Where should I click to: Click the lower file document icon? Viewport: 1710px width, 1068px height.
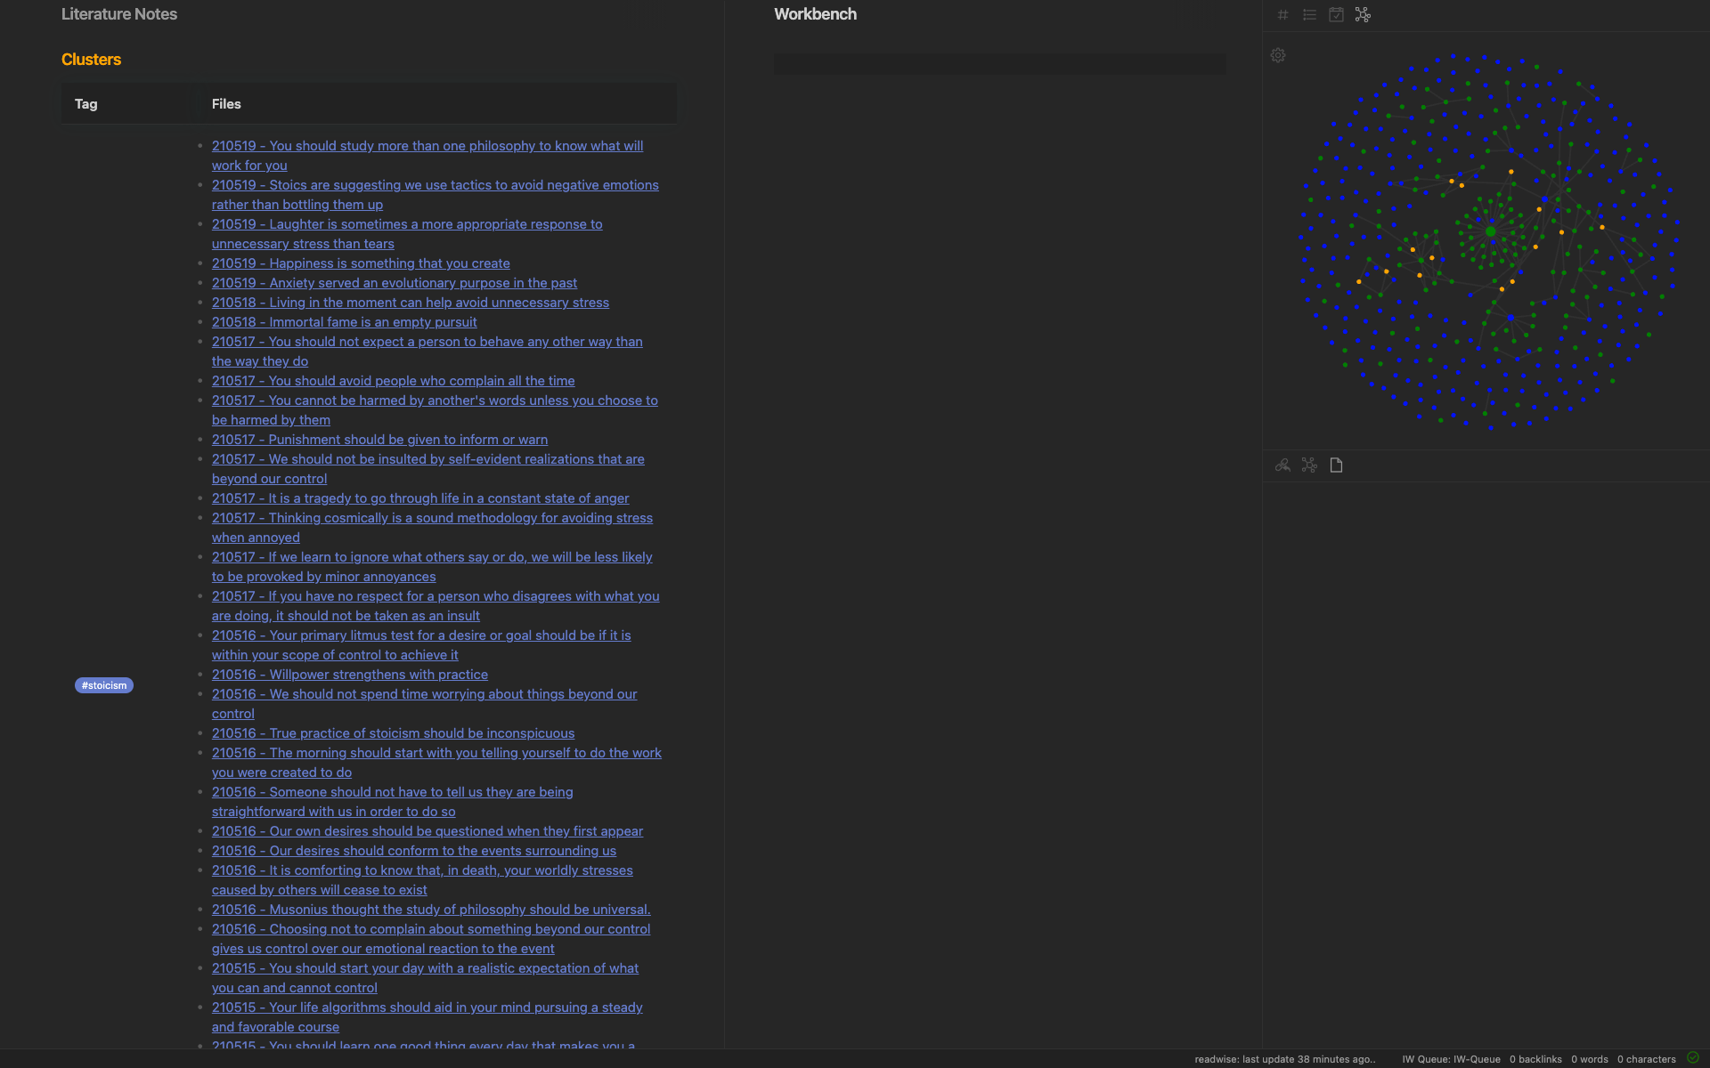[x=1336, y=465]
